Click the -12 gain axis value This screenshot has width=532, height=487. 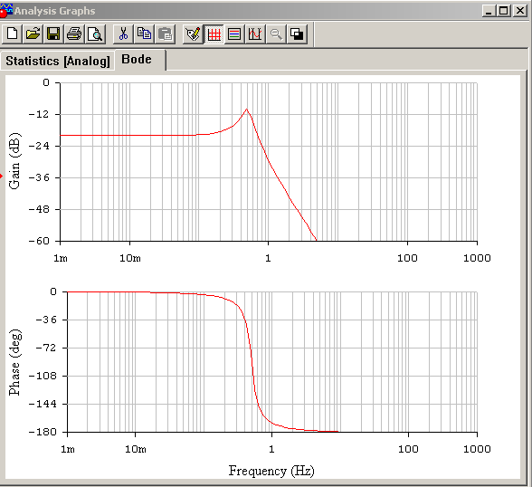tap(39, 114)
